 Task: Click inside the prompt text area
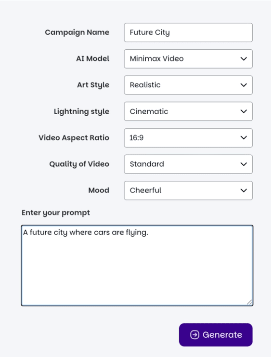[137, 265]
